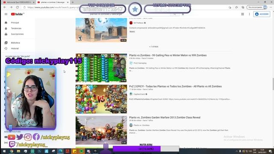This screenshot has height=154, width=274.
Task: Open YouTube settings three-dot menu
Action: pyautogui.click(x=249, y=14)
